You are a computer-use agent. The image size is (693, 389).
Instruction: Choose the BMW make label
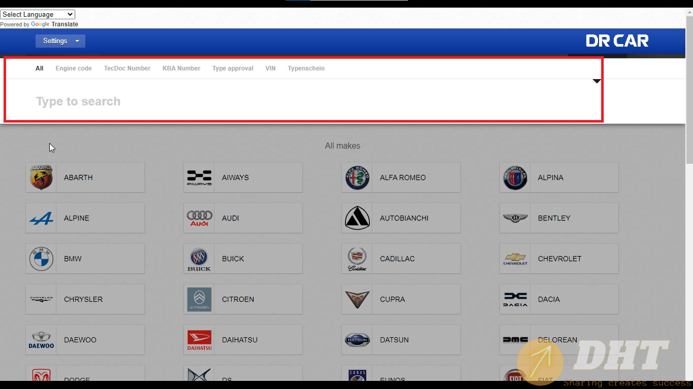coord(73,259)
